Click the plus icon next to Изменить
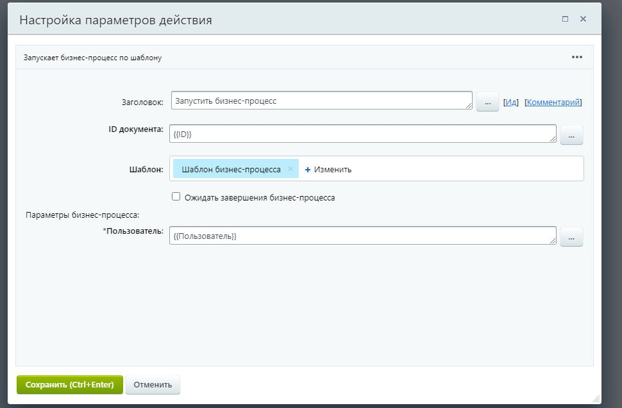The width and height of the screenshot is (622, 408). pos(308,170)
